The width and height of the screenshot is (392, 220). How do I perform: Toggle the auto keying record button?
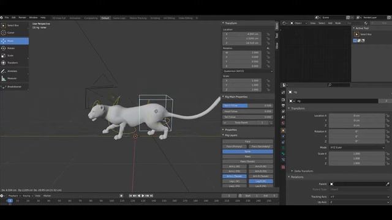click(121, 196)
